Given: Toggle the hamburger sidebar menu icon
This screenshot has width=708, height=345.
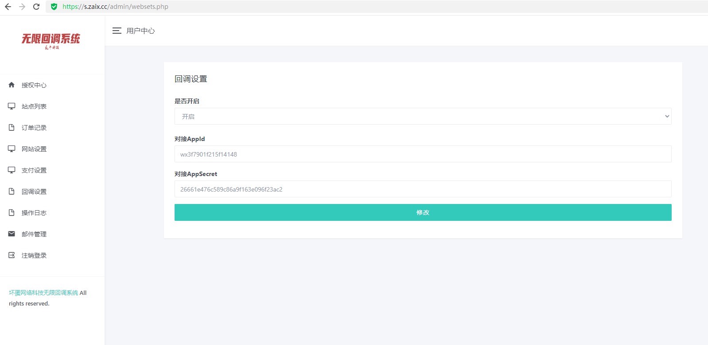Looking at the screenshot, I should (117, 31).
